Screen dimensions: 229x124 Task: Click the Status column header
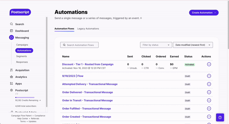click(188, 56)
